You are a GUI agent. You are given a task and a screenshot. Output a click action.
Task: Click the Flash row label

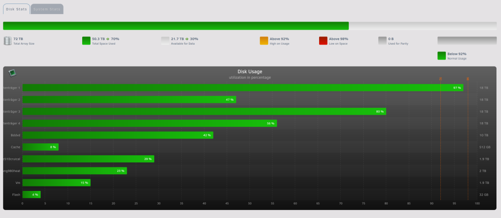click(17, 194)
